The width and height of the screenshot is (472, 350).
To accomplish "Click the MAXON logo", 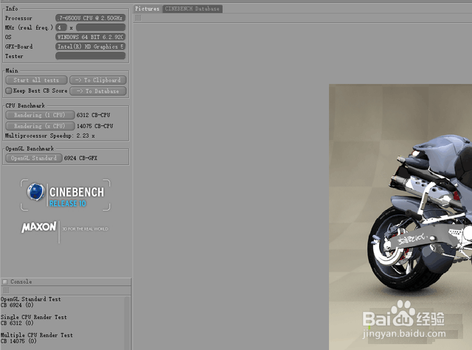I will point(39,227).
